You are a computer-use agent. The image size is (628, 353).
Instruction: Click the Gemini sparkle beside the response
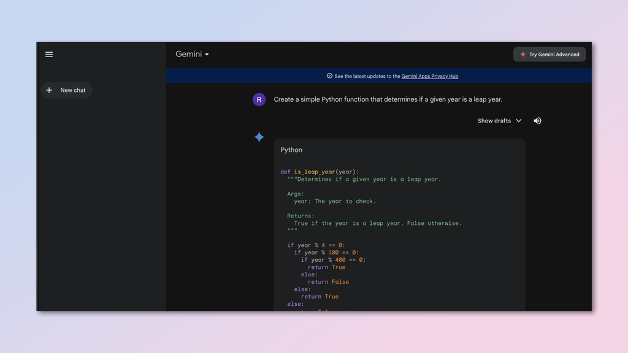(259, 137)
